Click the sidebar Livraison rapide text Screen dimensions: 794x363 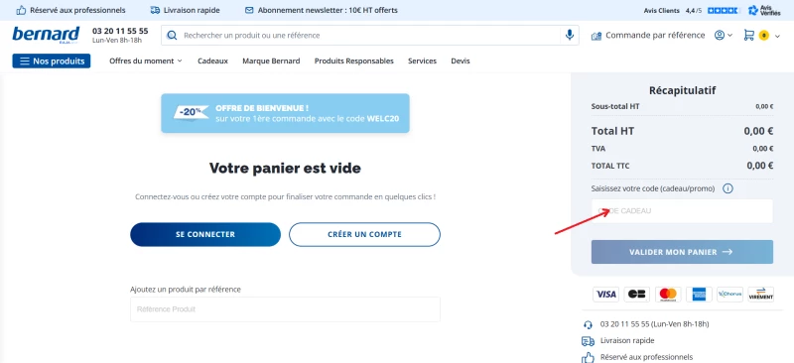tap(627, 341)
